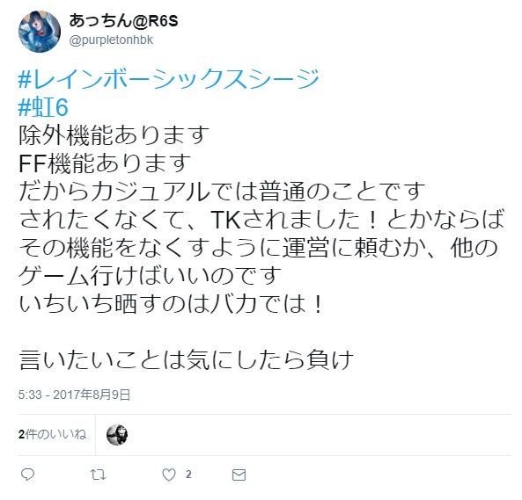Open the #虹6 hashtag link
The image size is (522, 500).
43,107
